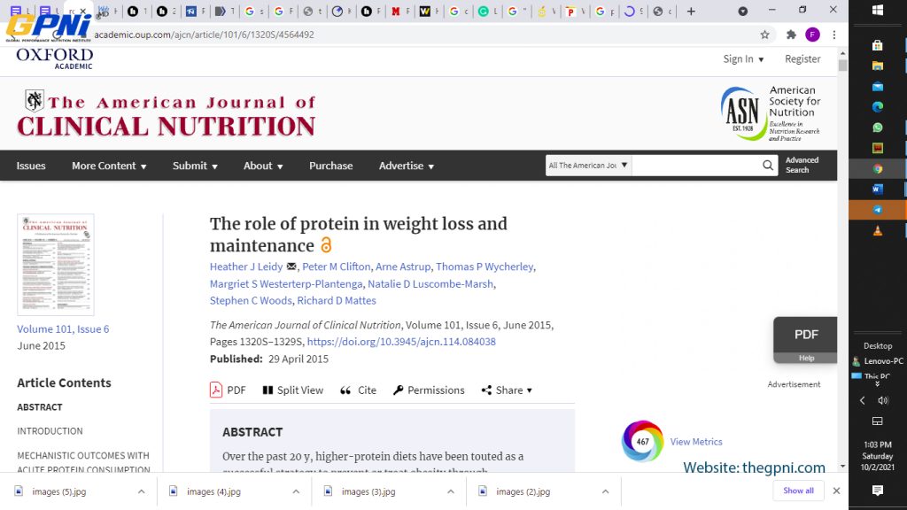Open the purple profile avatar

812,35
